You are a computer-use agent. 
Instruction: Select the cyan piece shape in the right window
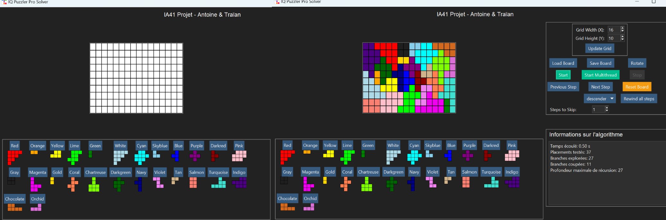pos(414,157)
